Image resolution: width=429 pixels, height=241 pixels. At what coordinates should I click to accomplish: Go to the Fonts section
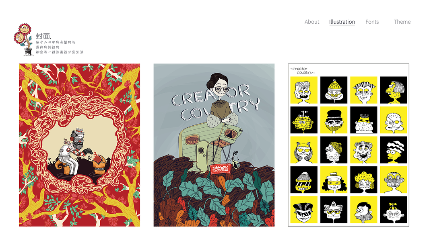(x=372, y=22)
